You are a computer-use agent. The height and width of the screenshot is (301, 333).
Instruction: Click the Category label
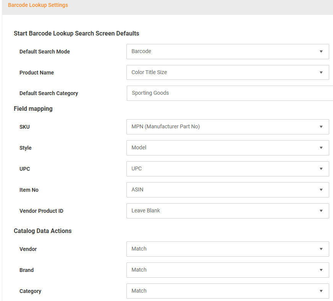[31, 291]
